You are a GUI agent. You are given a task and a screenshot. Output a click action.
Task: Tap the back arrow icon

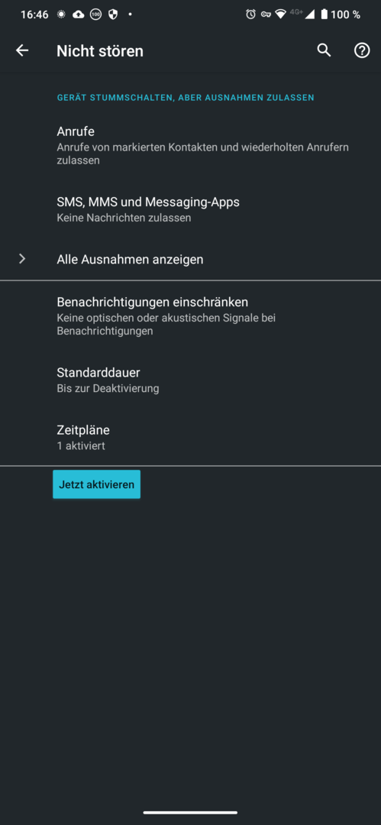coord(22,50)
